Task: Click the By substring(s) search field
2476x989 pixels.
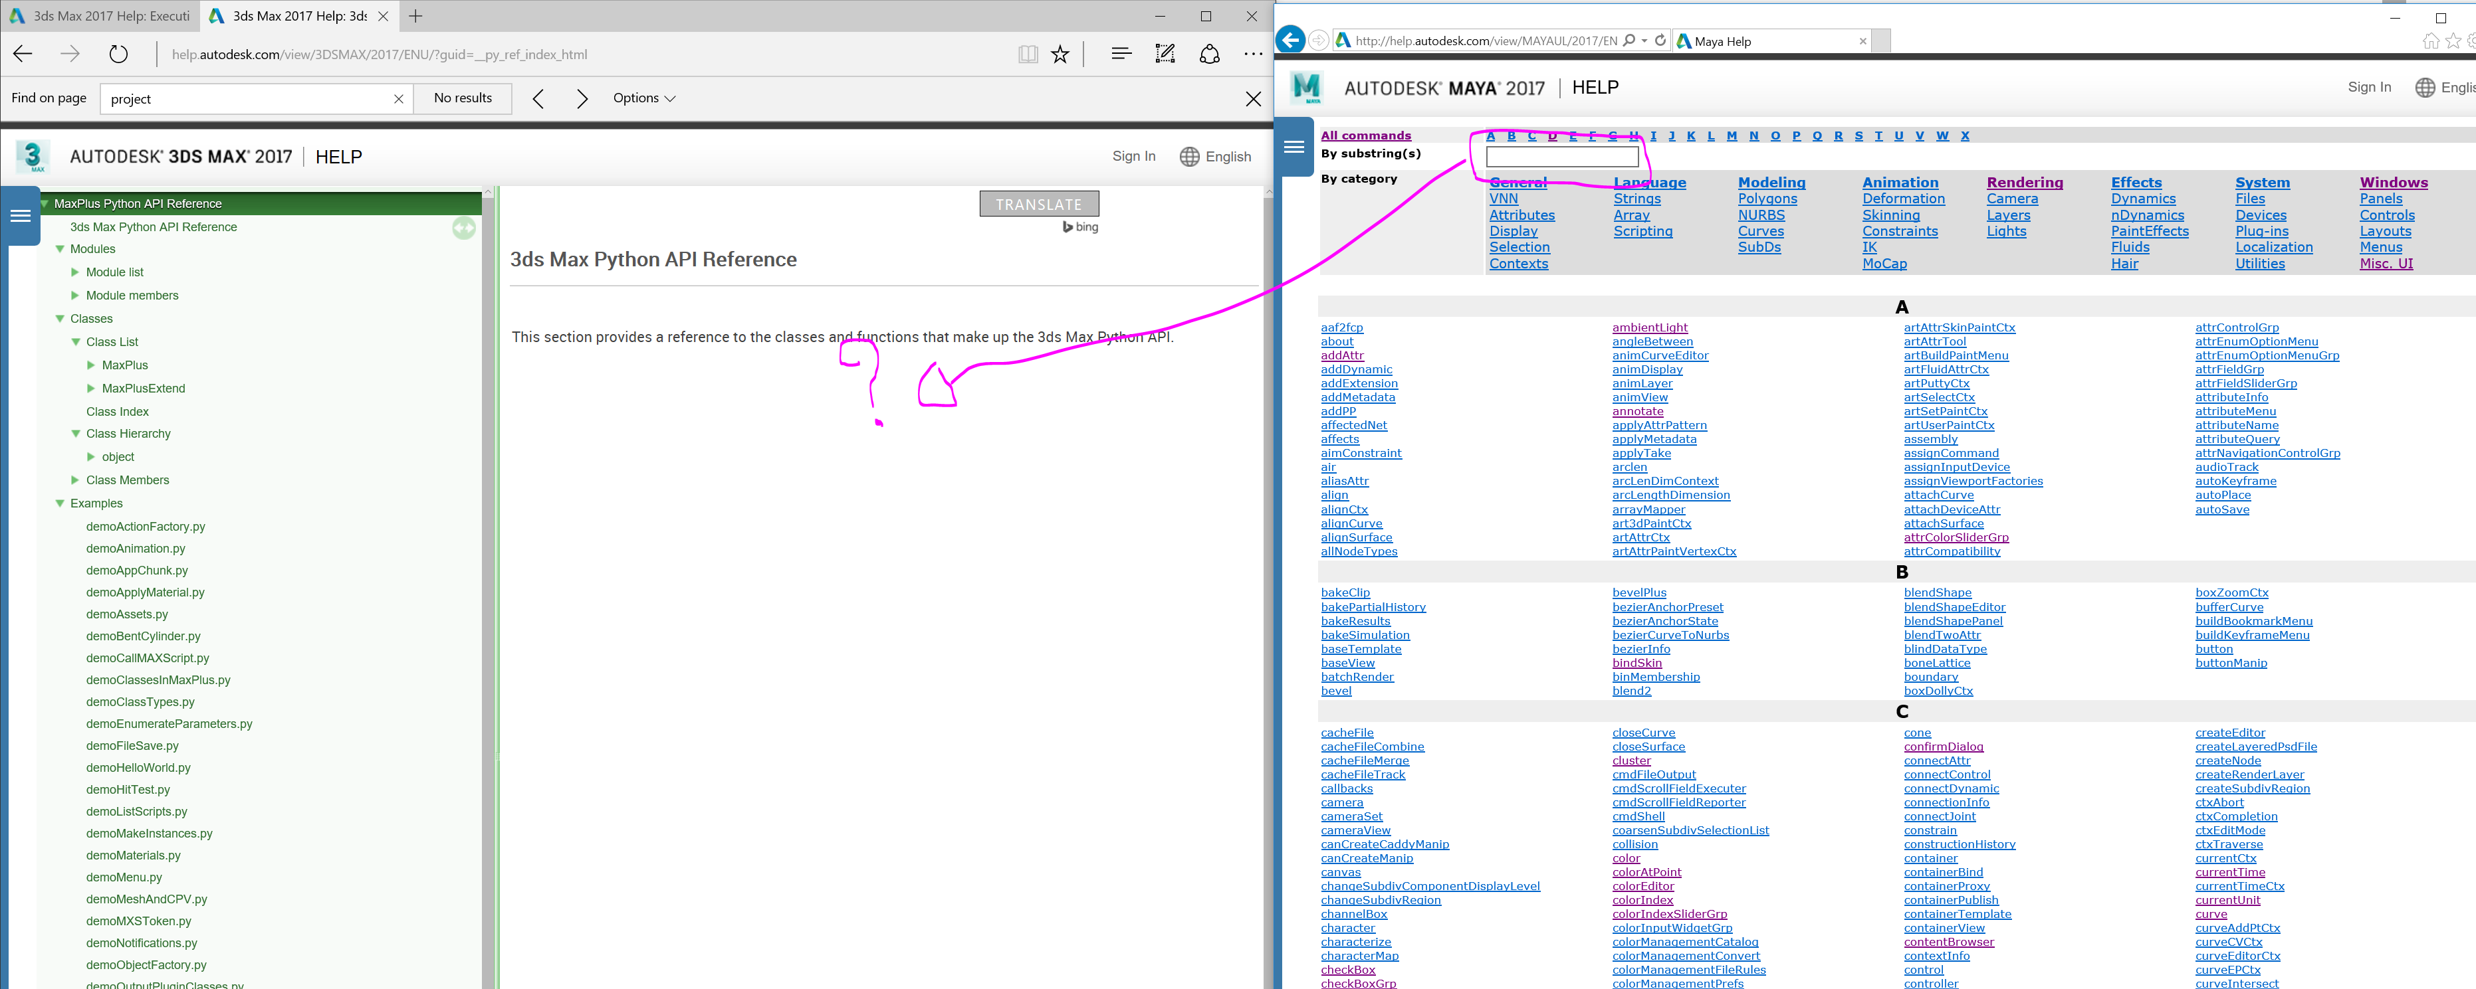Action: (x=1562, y=157)
